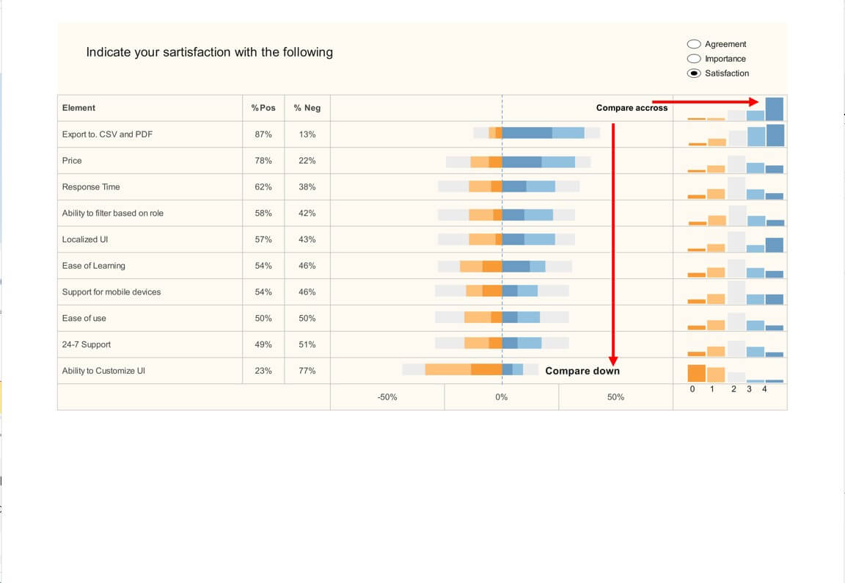
Task: Click the dark blue bar segment for Price
Action: point(522,162)
